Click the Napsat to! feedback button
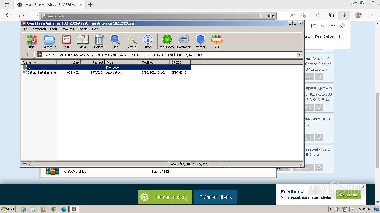The width and height of the screenshot is (380, 213). click(349, 195)
